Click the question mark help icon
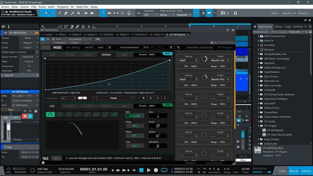The width and height of the screenshot is (313, 176). pos(103,13)
